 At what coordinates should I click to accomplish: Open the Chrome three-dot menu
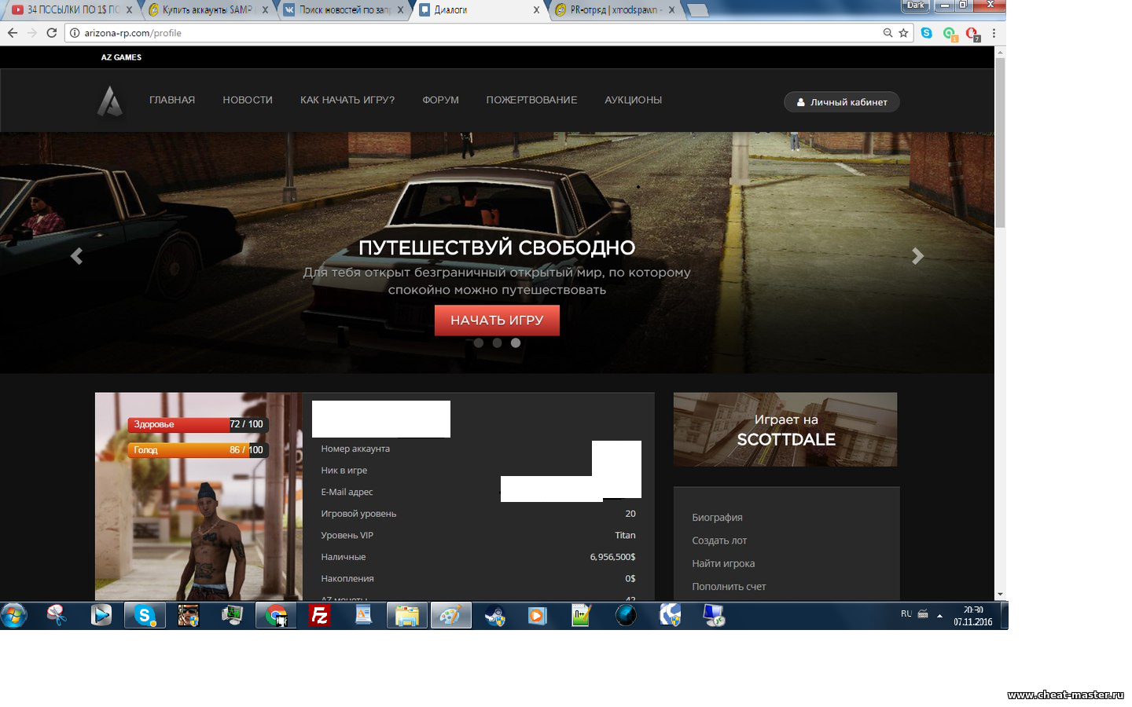coord(994,33)
